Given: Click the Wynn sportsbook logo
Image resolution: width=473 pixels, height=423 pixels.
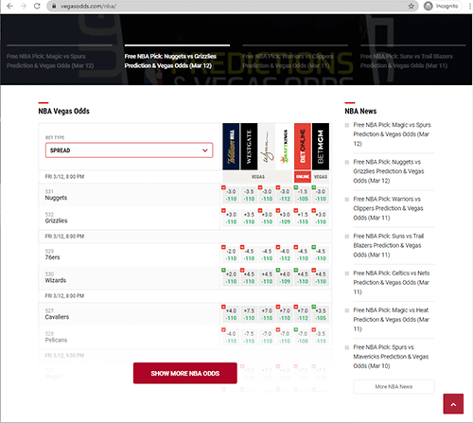Looking at the screenshot, I should (x=267, y=147).
